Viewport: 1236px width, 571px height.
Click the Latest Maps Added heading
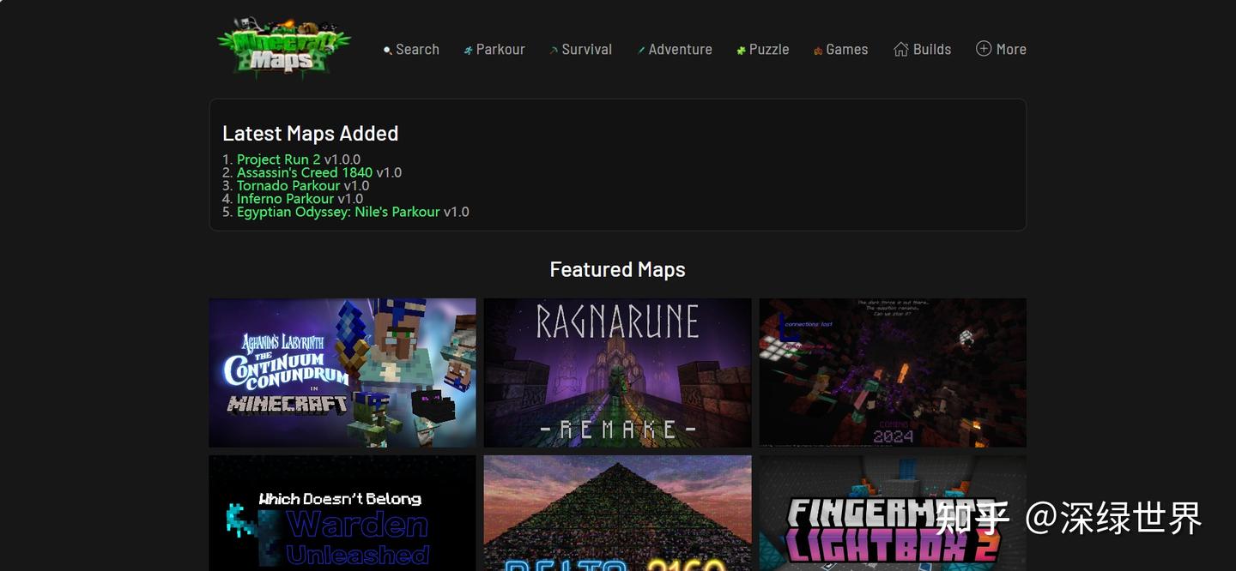coord(311,134)
